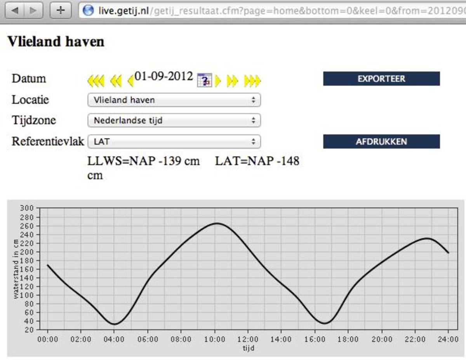Screen dimensions: 466x360
Task: Click the live.getij.nl URL address field
Action: pos(272,10)
